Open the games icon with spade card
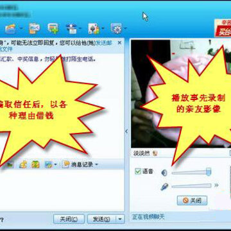The width and height of the screenshot is (231, 231). coord(94,29)
